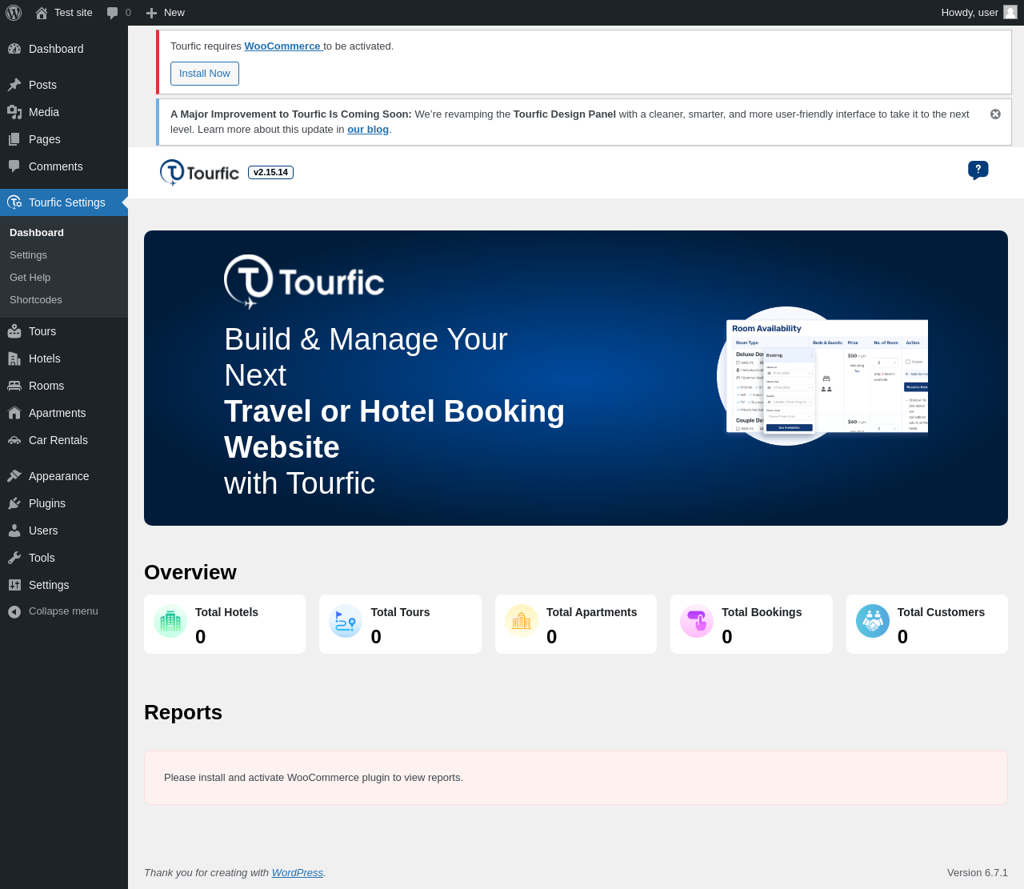Click the Tourfic logo in the header

199,173
